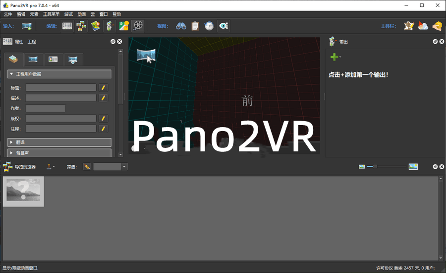Undock the 输出 panel
Image resolution: width=446 pixels, height=273 pixels.
[435, 42]
